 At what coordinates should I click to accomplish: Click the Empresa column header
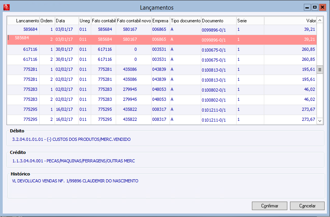coord(161,21)
